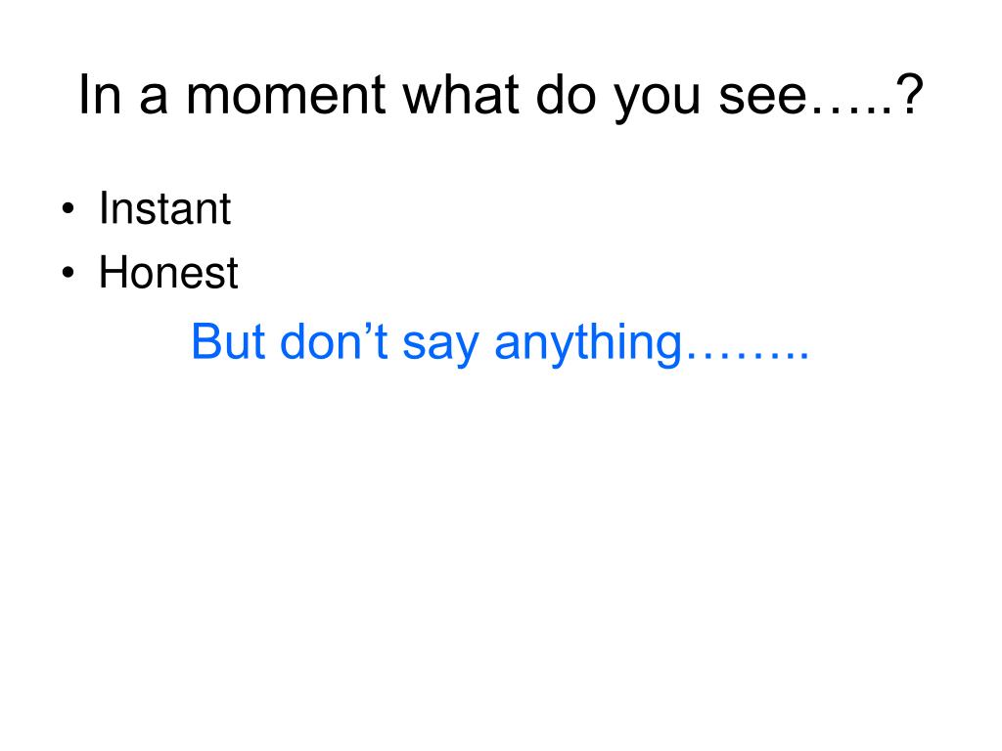This screenshot has width=1002, height=751.
Task: Click the capital "H" in "Honest"
Action: [114, 272]
